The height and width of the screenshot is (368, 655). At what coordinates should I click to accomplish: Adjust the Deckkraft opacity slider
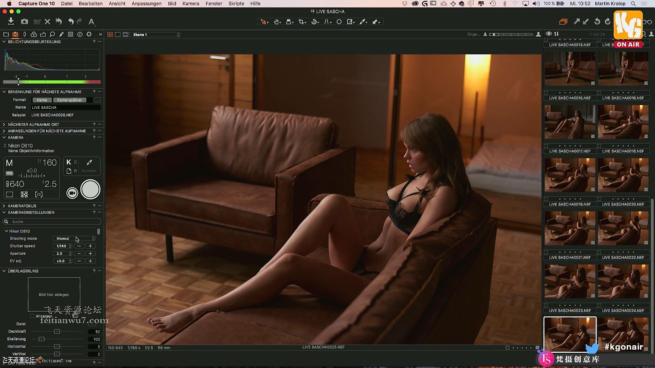57,332
